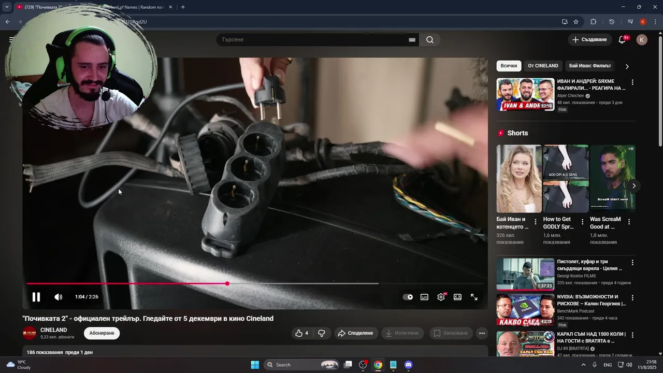Like the video with thumbs-up
Viewport: 663px width, 373px height.
click(301, 333)
